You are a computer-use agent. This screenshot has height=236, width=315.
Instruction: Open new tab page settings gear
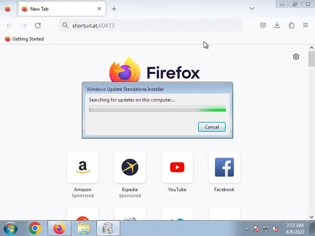tap(296, 57)
